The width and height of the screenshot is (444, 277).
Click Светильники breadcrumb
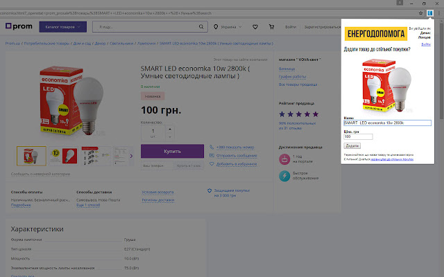121,44
